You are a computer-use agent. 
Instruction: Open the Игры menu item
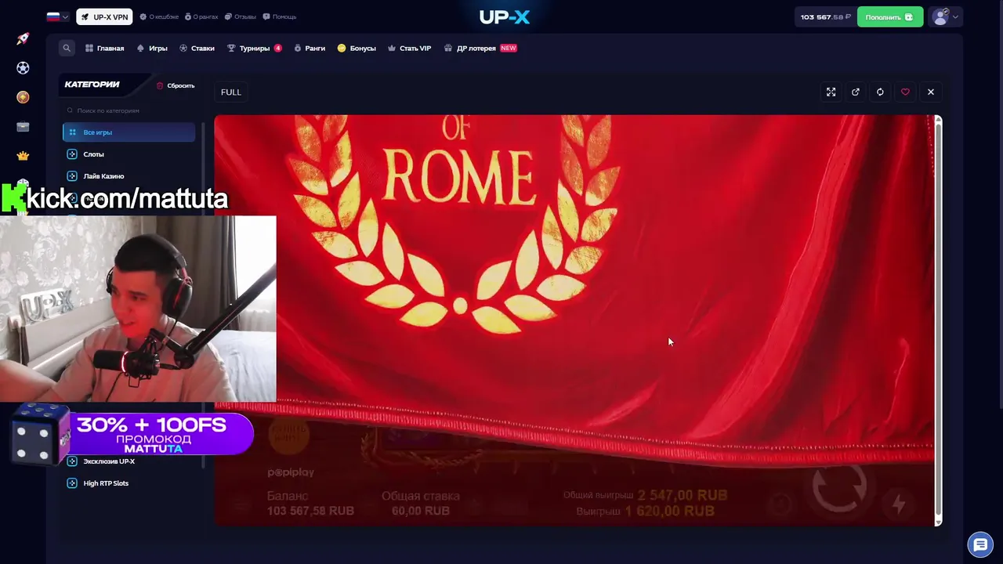pos(152,48)
